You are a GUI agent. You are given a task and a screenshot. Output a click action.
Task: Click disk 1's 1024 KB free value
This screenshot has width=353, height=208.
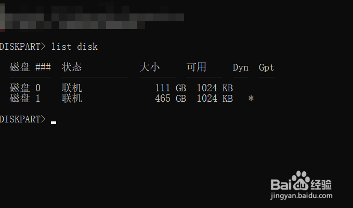coord(215,99)
